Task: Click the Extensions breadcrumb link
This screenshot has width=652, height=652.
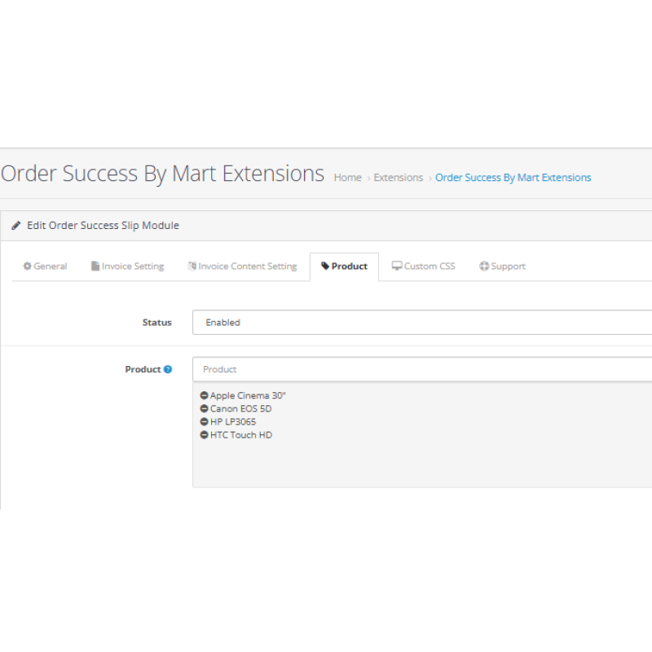Action: click(398, 178)
